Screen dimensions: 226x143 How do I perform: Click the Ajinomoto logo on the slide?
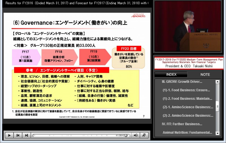tap(138, 16)
